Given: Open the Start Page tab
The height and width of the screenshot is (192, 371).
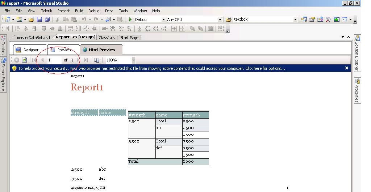Looking at the screenshot, I should [129, 38].
